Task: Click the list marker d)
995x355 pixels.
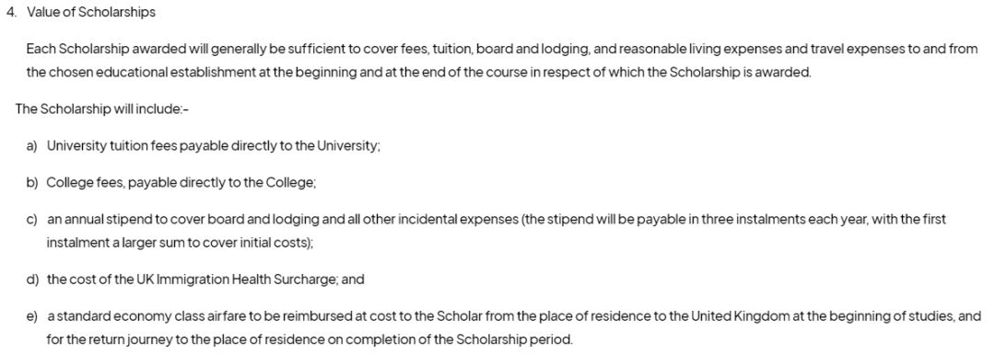Action: [x=32, y=279]
